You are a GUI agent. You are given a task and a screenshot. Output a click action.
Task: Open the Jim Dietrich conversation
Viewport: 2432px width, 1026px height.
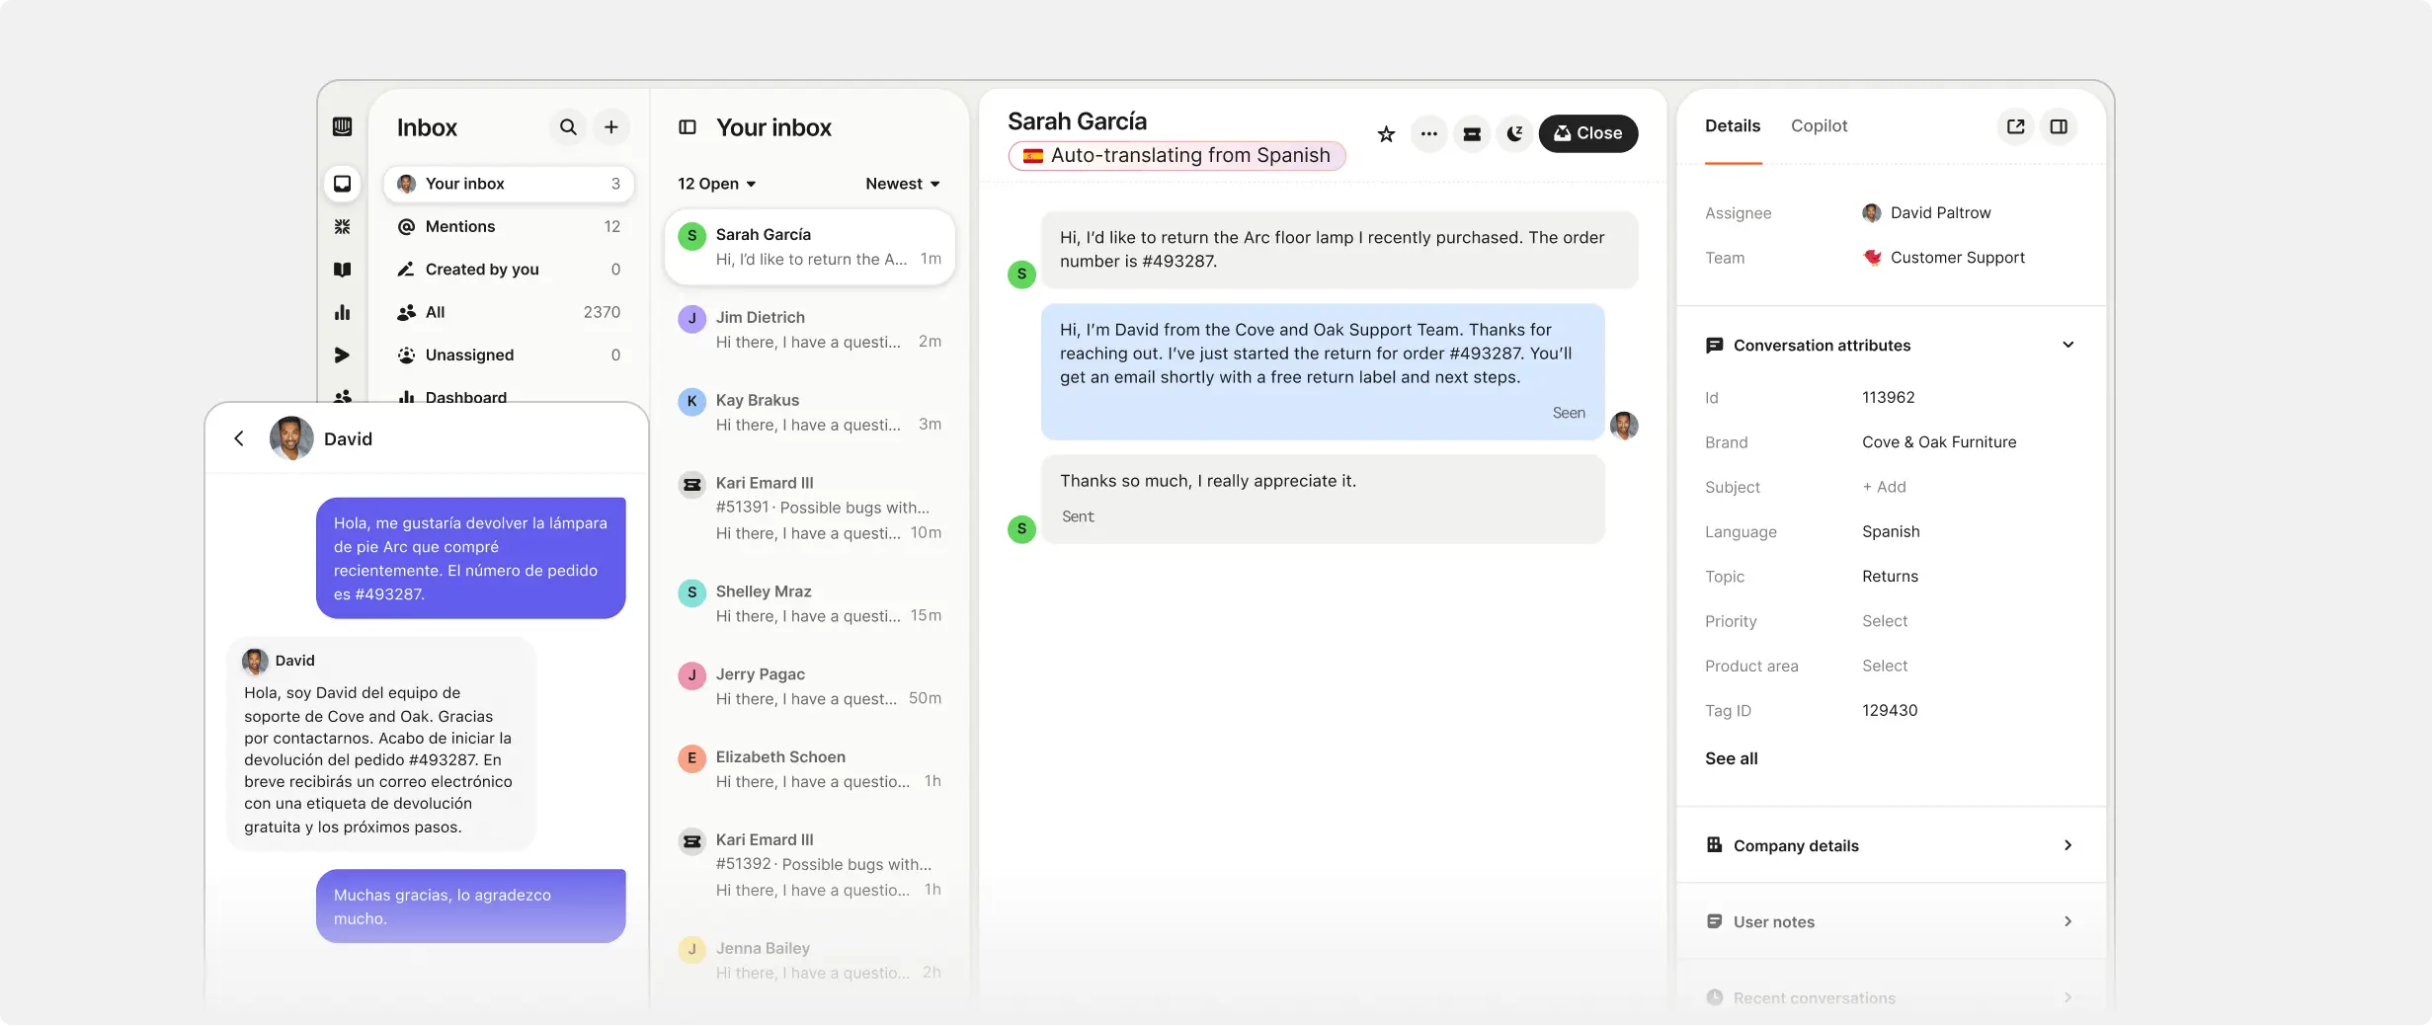(810, 329)
